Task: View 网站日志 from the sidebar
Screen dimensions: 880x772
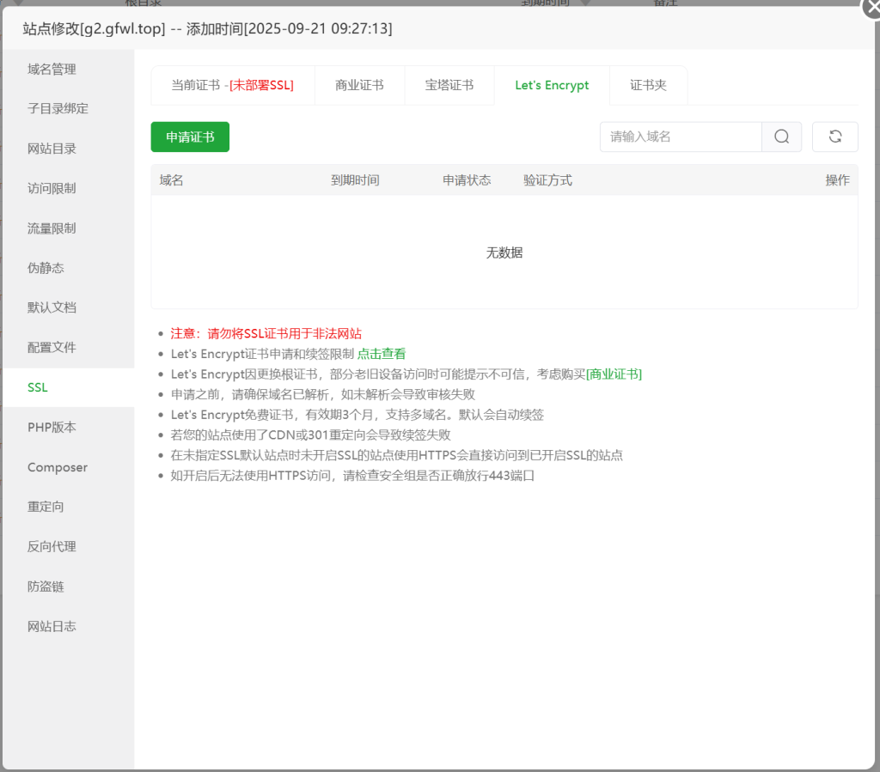Action: coord(52,626)
